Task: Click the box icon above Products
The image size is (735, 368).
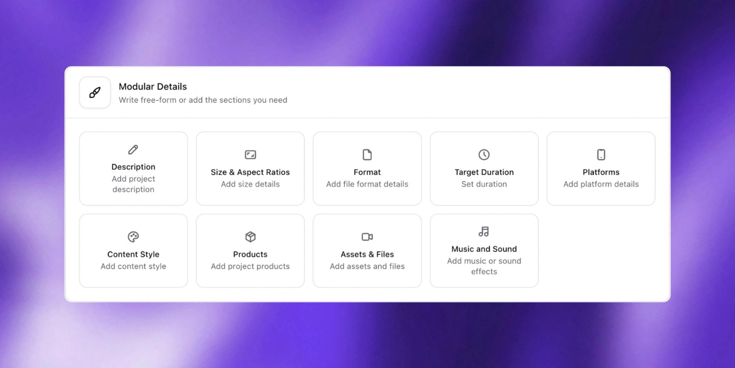Action: click(250, 237)
